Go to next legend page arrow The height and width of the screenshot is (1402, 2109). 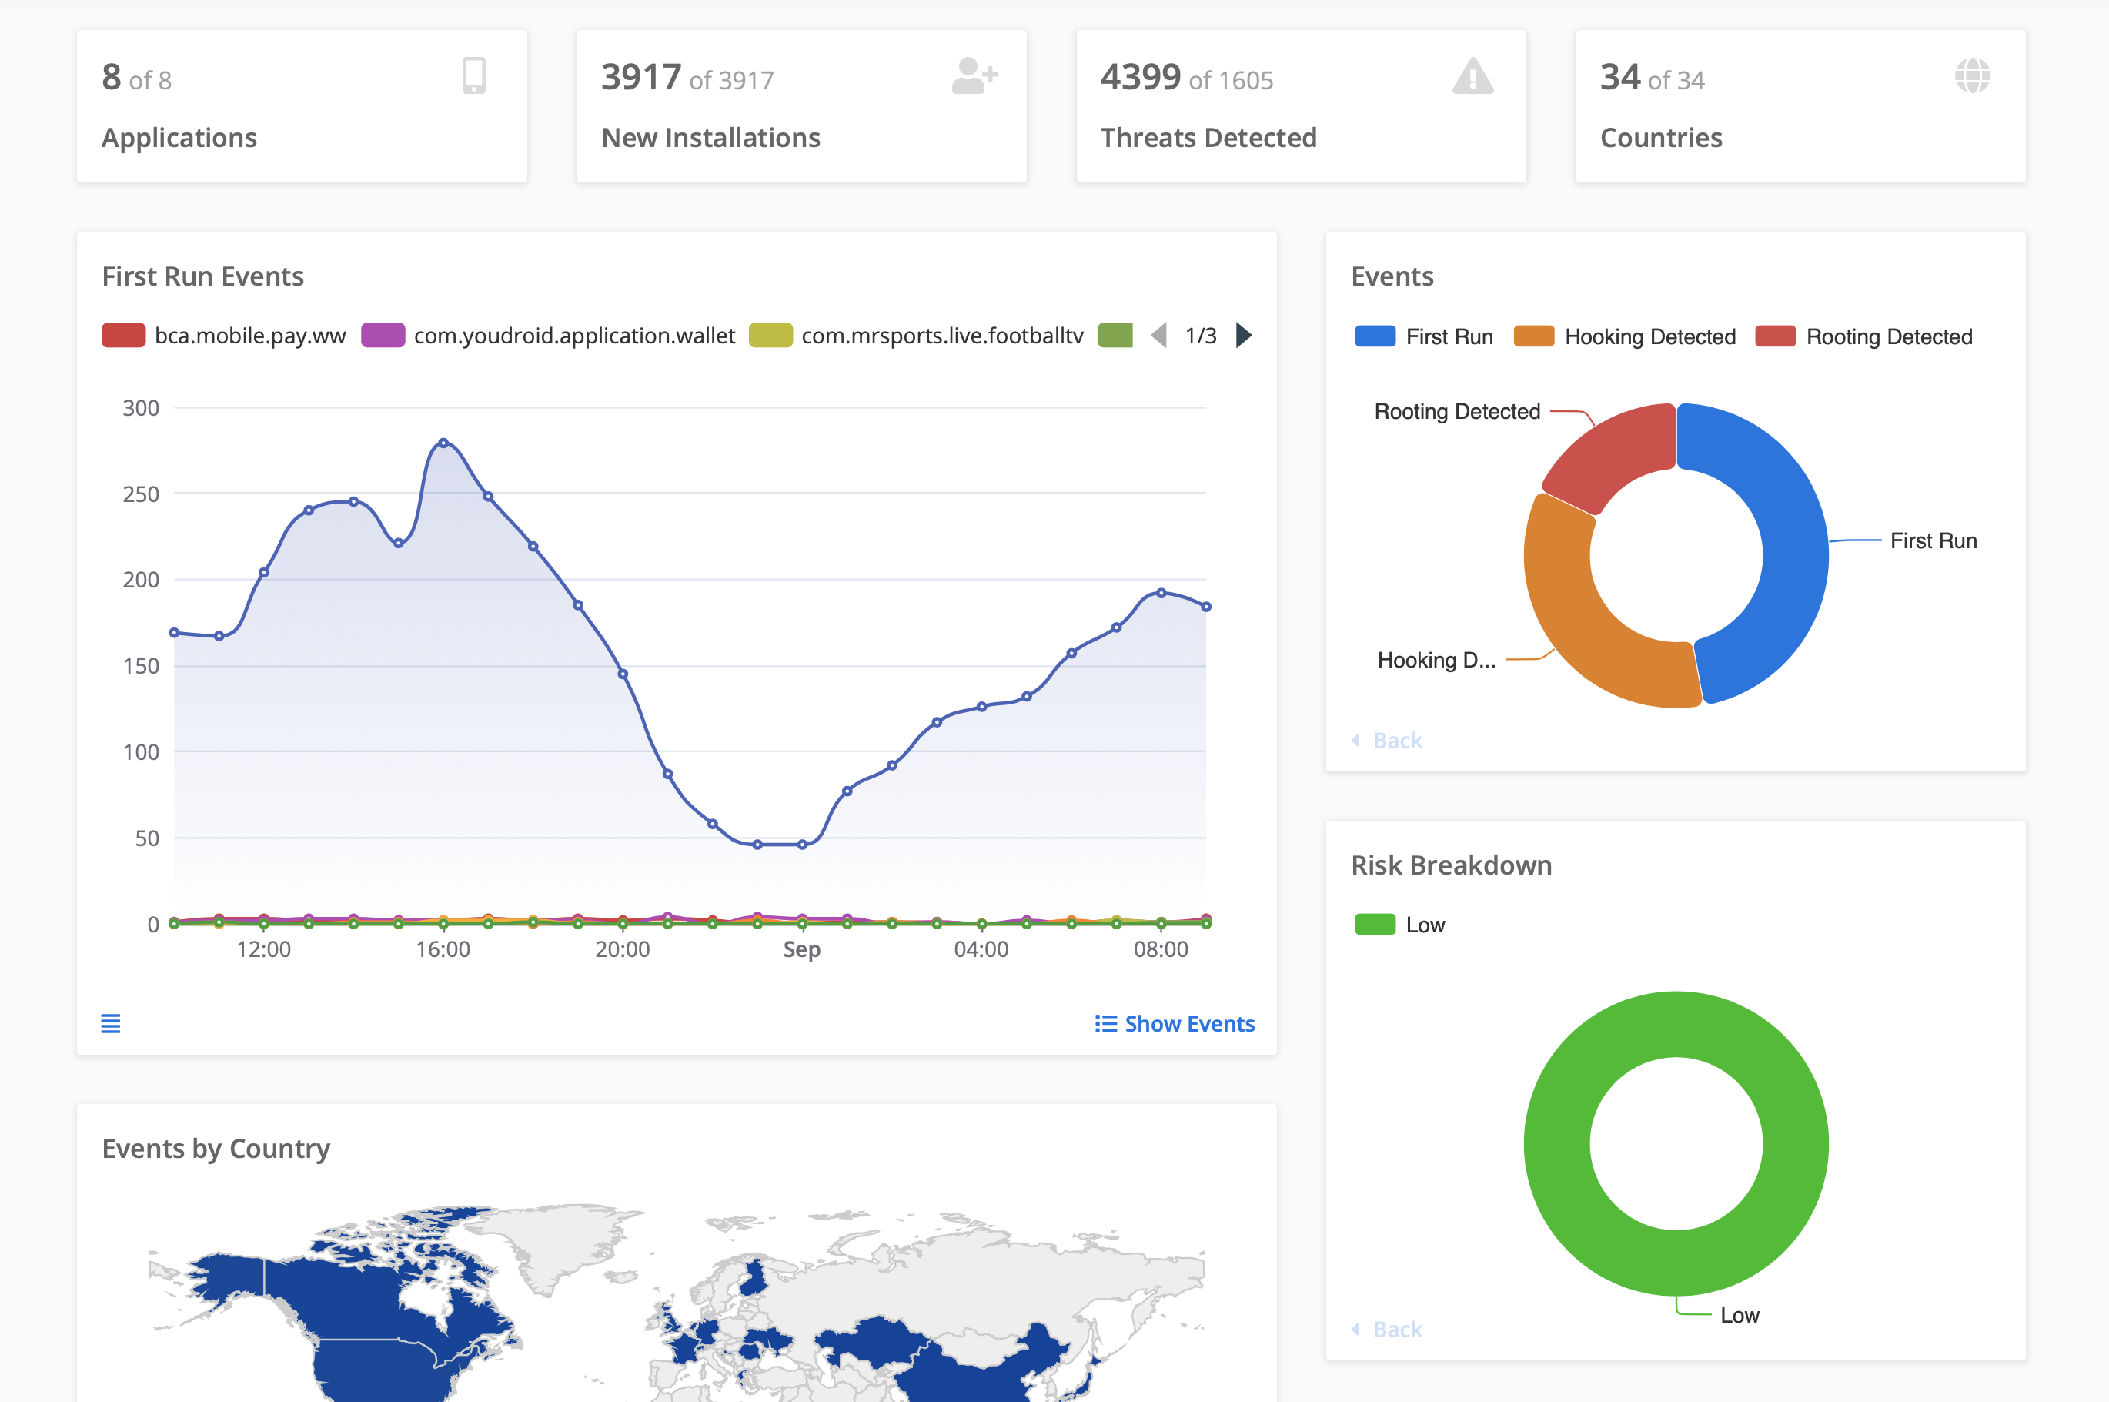coord(1243,336)
